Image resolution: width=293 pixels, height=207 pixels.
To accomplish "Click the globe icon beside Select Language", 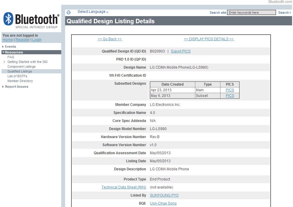I will tap(69, 12).
